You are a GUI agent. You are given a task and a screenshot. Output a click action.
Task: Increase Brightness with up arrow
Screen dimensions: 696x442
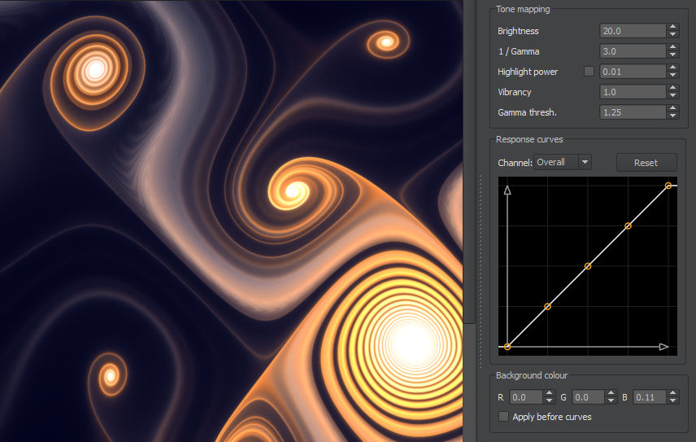coord(673,27)
